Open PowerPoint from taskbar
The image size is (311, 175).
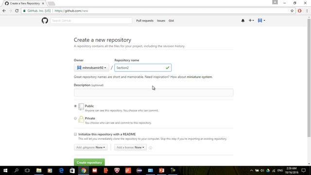point(162,171)
